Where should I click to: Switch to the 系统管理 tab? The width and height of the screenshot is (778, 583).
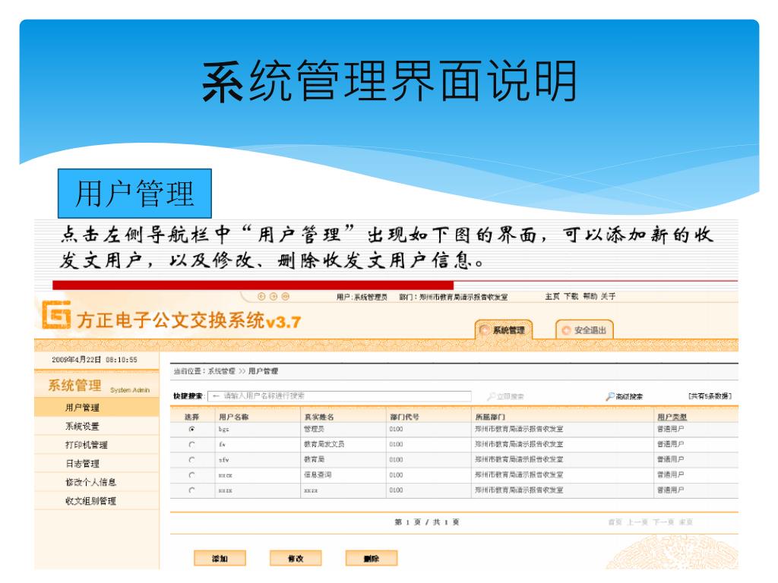click(x=504, y=330)
